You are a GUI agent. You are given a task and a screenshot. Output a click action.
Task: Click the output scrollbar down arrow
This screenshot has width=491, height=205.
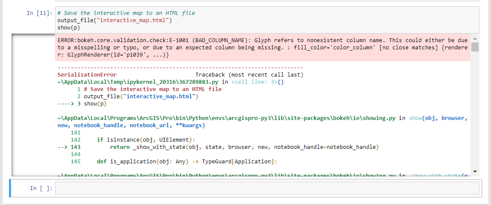pos(475,171)
